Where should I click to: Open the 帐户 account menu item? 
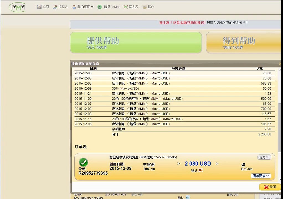[x=148, y=7]
